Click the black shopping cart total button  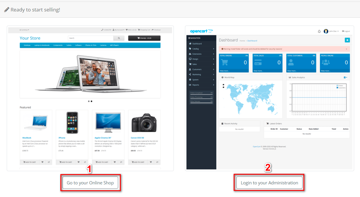click(x=144, y=38)
